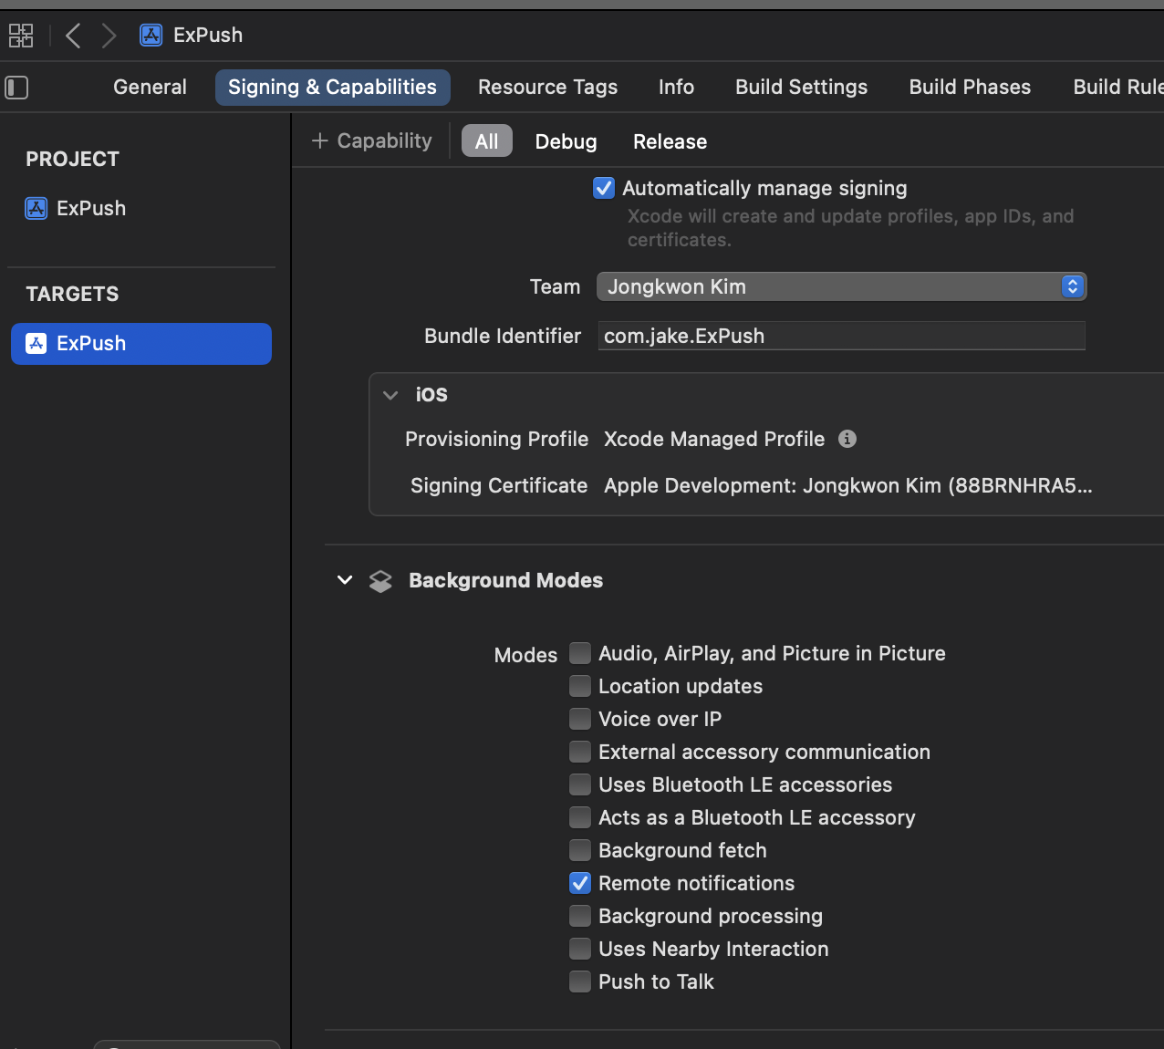
Task: Enable Push to Talk mode
Action: pyautogui.click(x=580, y=981)
